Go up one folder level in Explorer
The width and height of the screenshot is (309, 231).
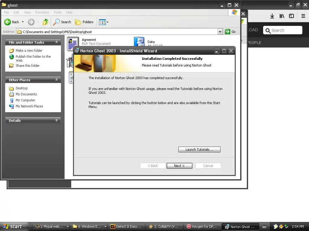click(46, 22)
